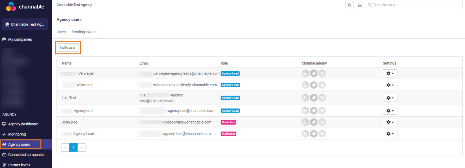
Task: Go to previous page arrow
Action: [x=65, y=147]
